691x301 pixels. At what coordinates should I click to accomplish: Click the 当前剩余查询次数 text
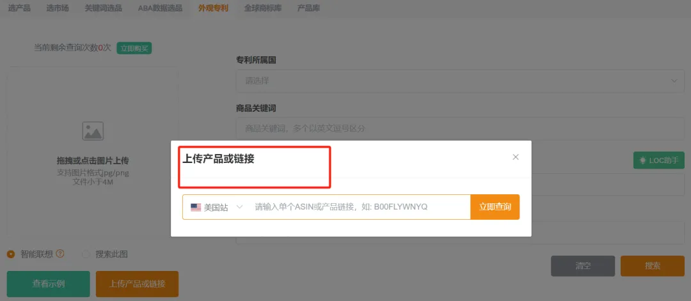point(72,48)
